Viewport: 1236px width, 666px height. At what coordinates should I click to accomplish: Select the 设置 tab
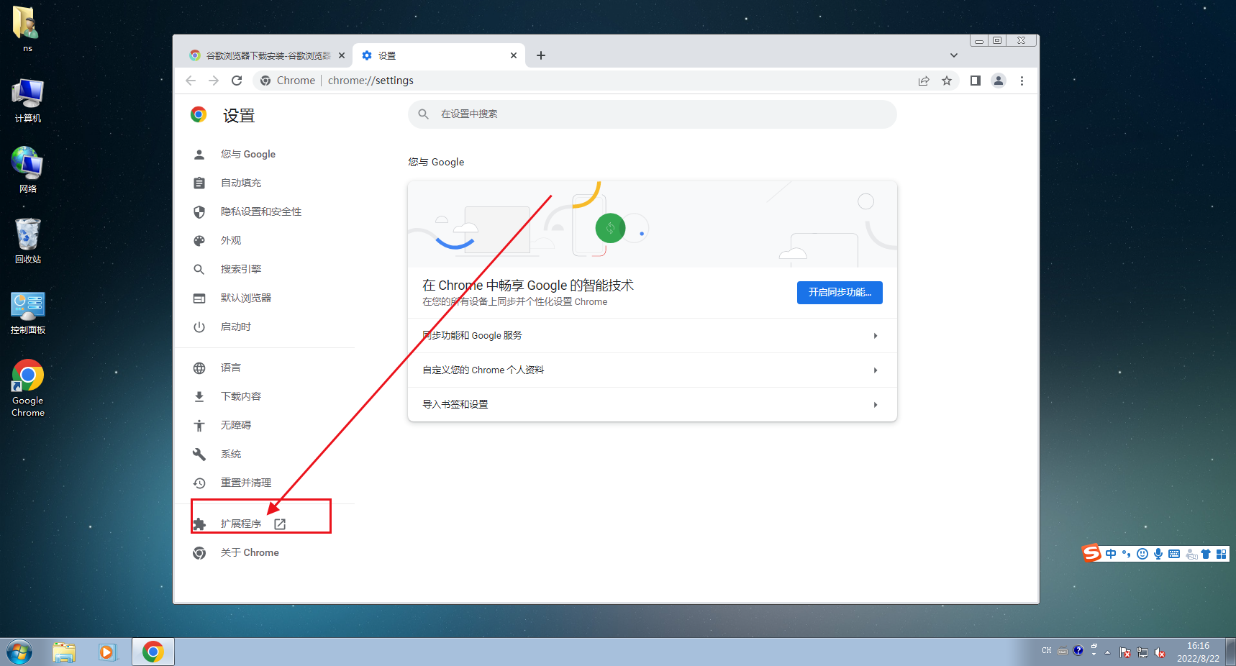point(439,55)
